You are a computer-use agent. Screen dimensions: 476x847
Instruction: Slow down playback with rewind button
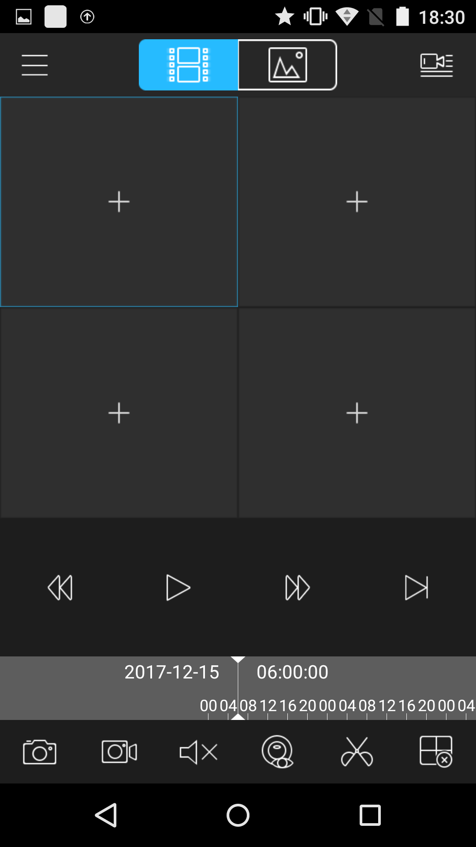60,588
